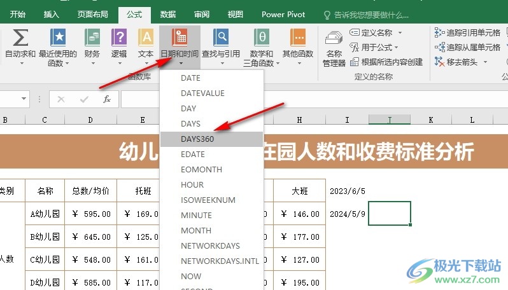Choose ISOWEEKNUM from the function list
This screenshot has height=290, width=508.
(x=212, y=200)
